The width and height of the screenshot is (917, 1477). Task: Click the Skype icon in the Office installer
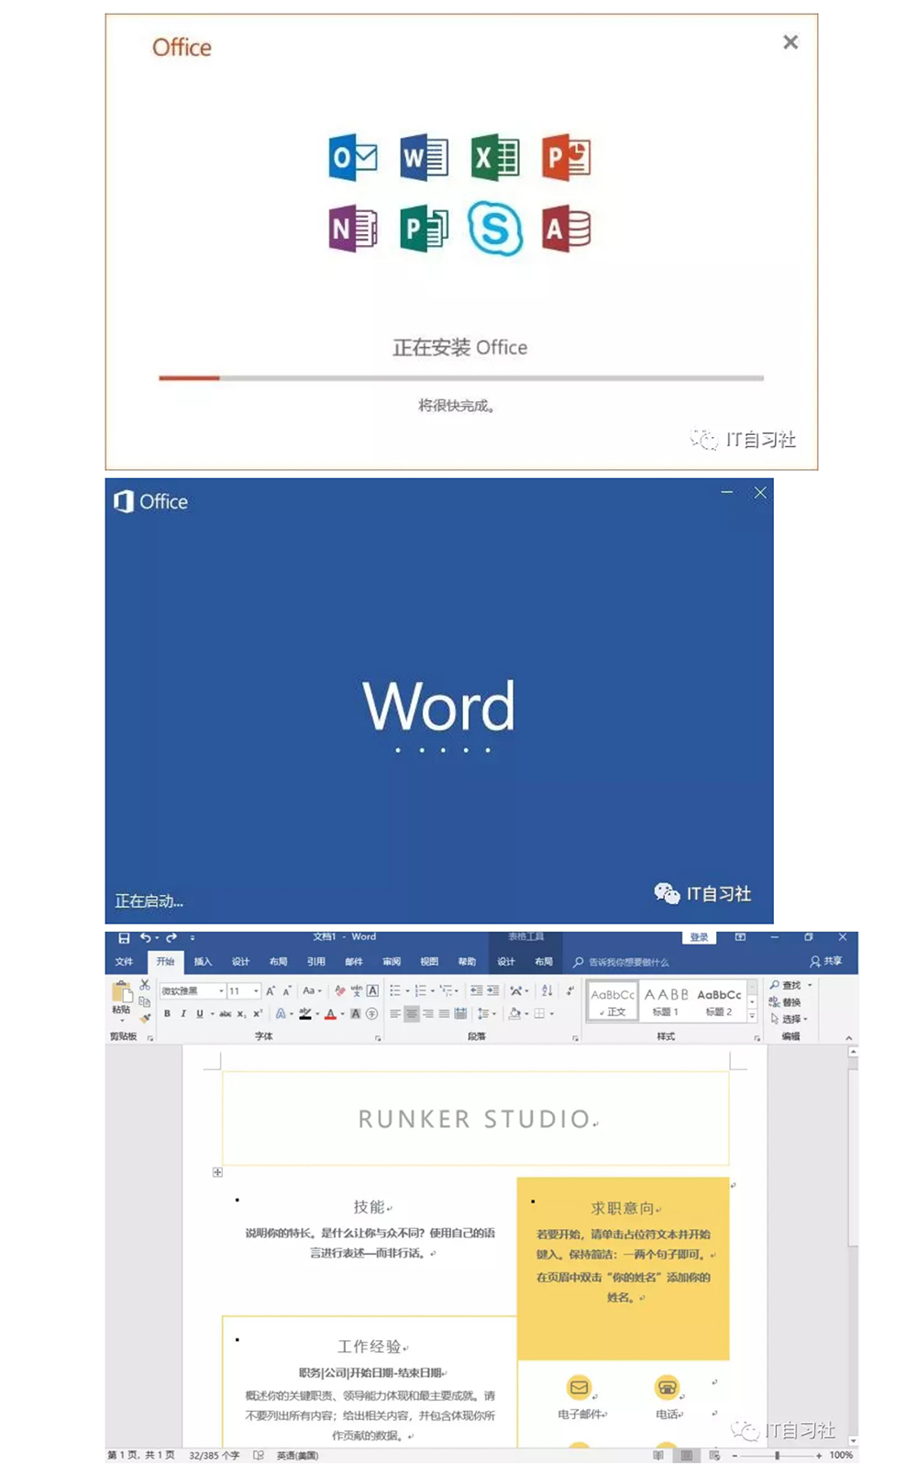point(495,228)
